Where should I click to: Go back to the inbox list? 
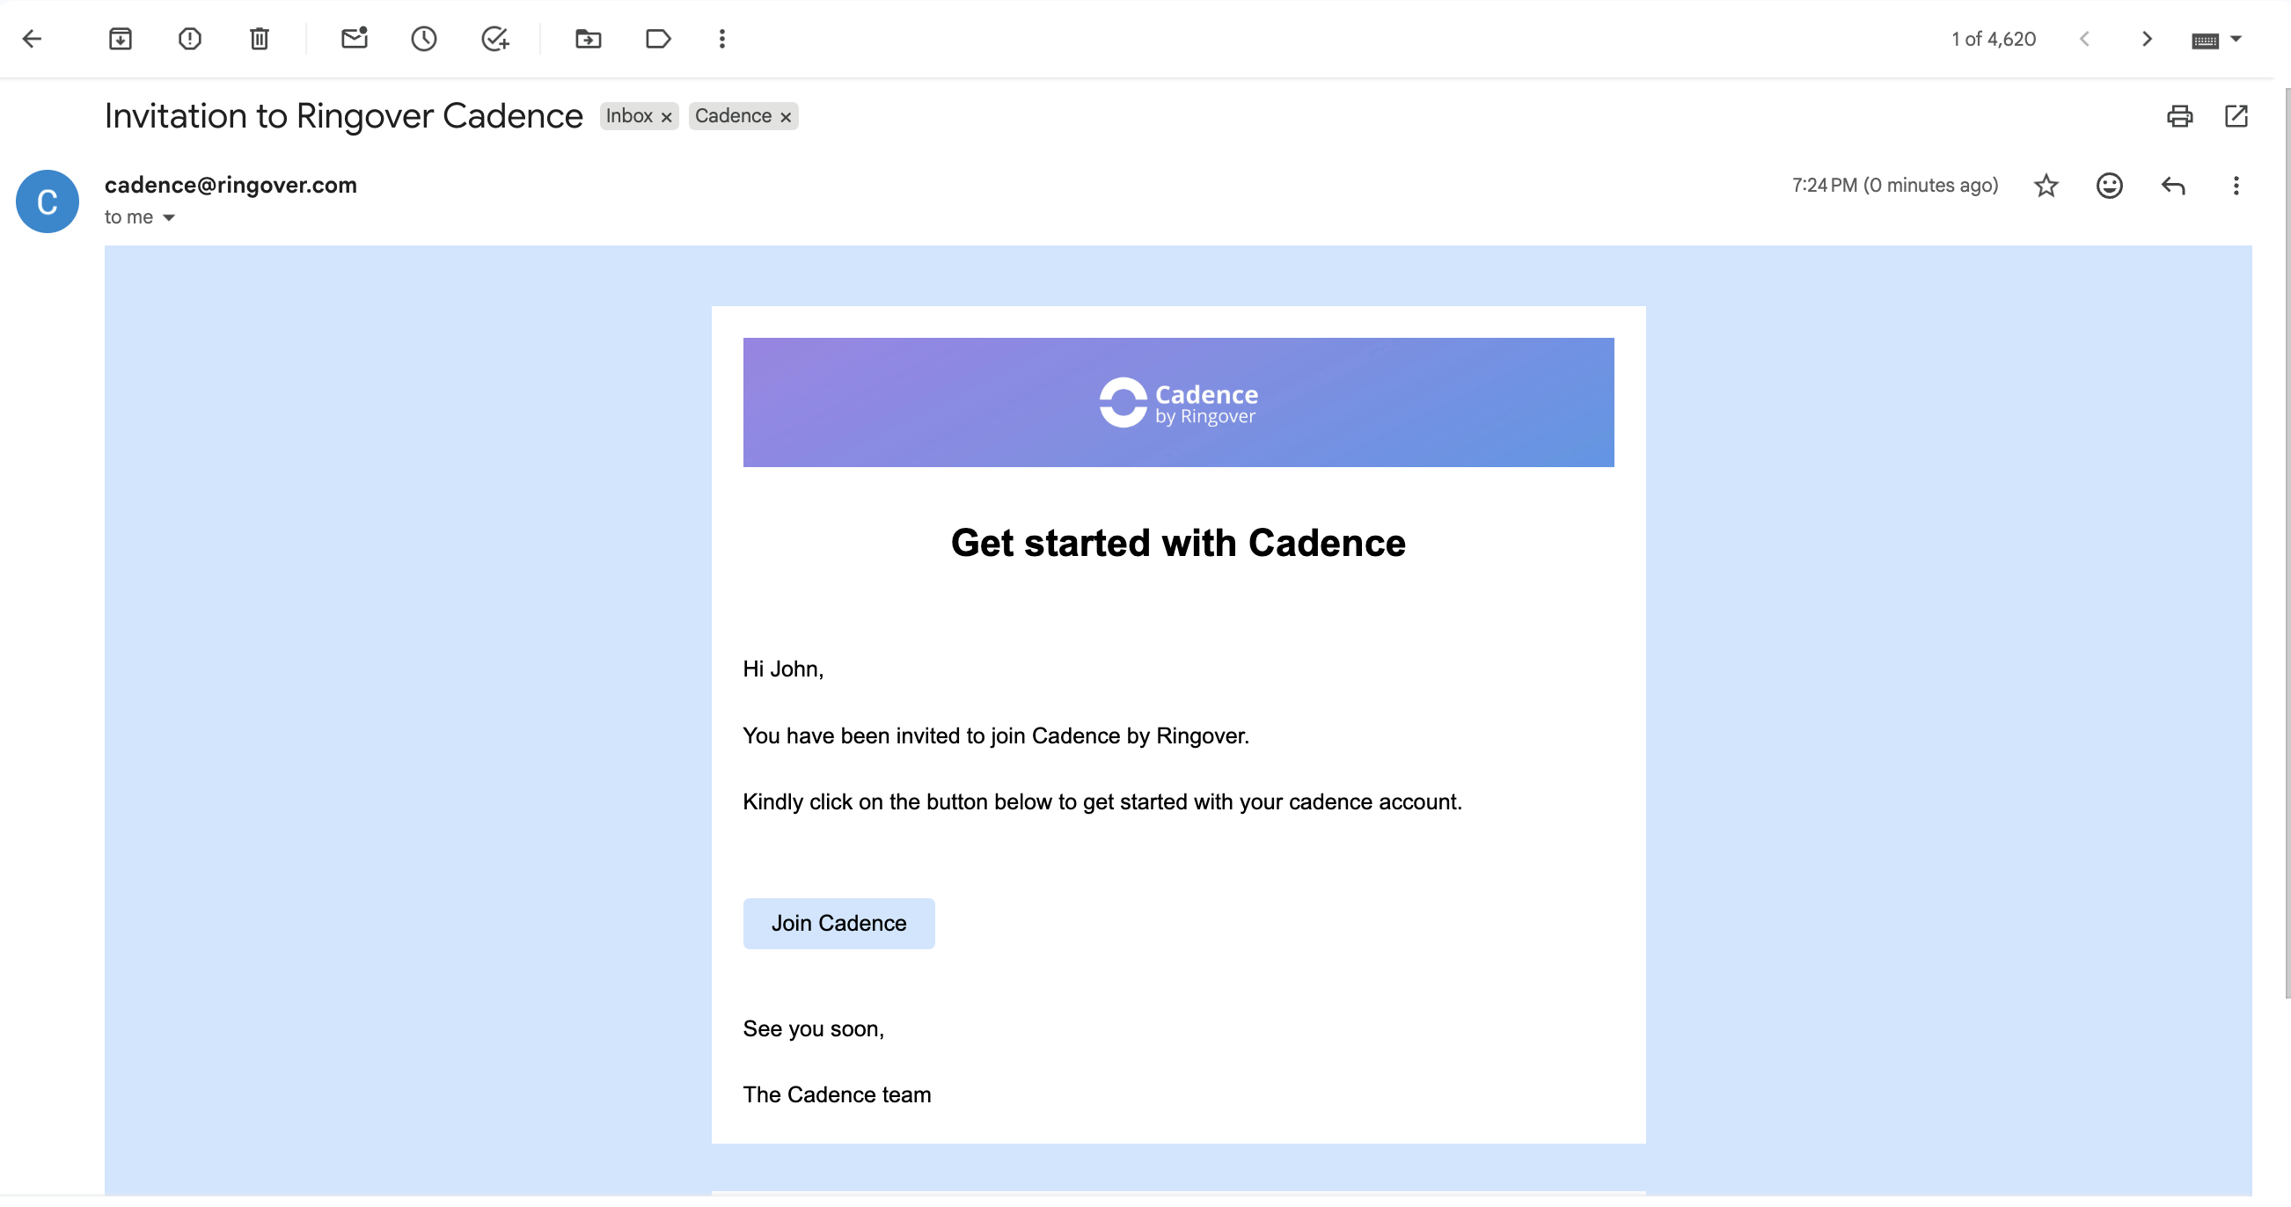(32, 39)
